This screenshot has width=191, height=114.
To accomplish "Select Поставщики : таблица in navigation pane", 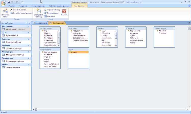I will tap(16, 61).
